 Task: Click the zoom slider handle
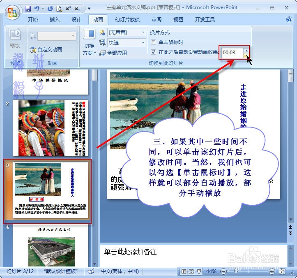pos(236,271)
